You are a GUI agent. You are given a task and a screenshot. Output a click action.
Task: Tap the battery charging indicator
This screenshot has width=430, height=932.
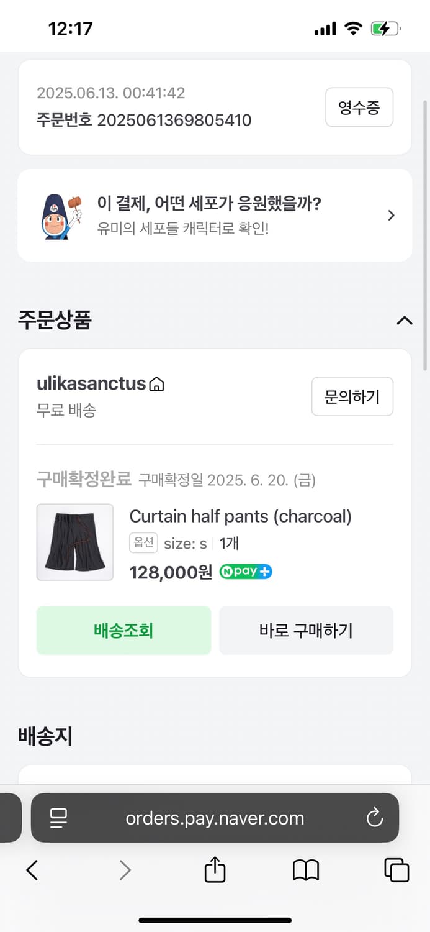click(x=385, y=27)
